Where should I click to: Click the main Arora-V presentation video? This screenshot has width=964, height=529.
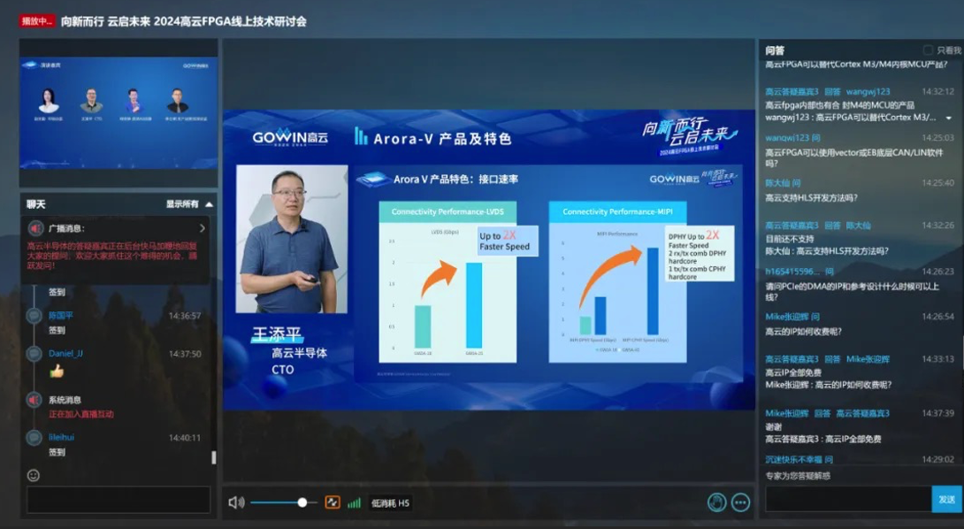(x=488, y=259)
